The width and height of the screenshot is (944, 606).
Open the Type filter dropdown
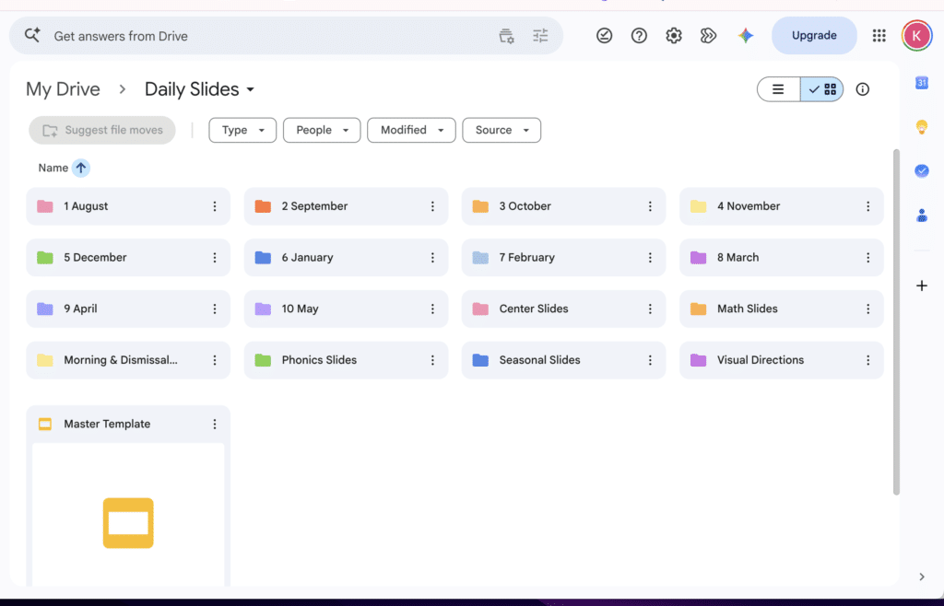(242, 131)
